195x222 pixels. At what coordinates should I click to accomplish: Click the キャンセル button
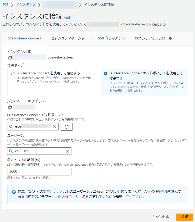(x=161, y=217)
